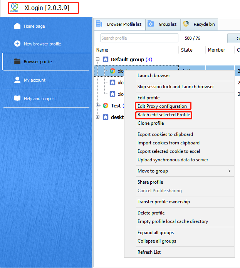Click the Chrome icon of the selected profile

(112, 71)
